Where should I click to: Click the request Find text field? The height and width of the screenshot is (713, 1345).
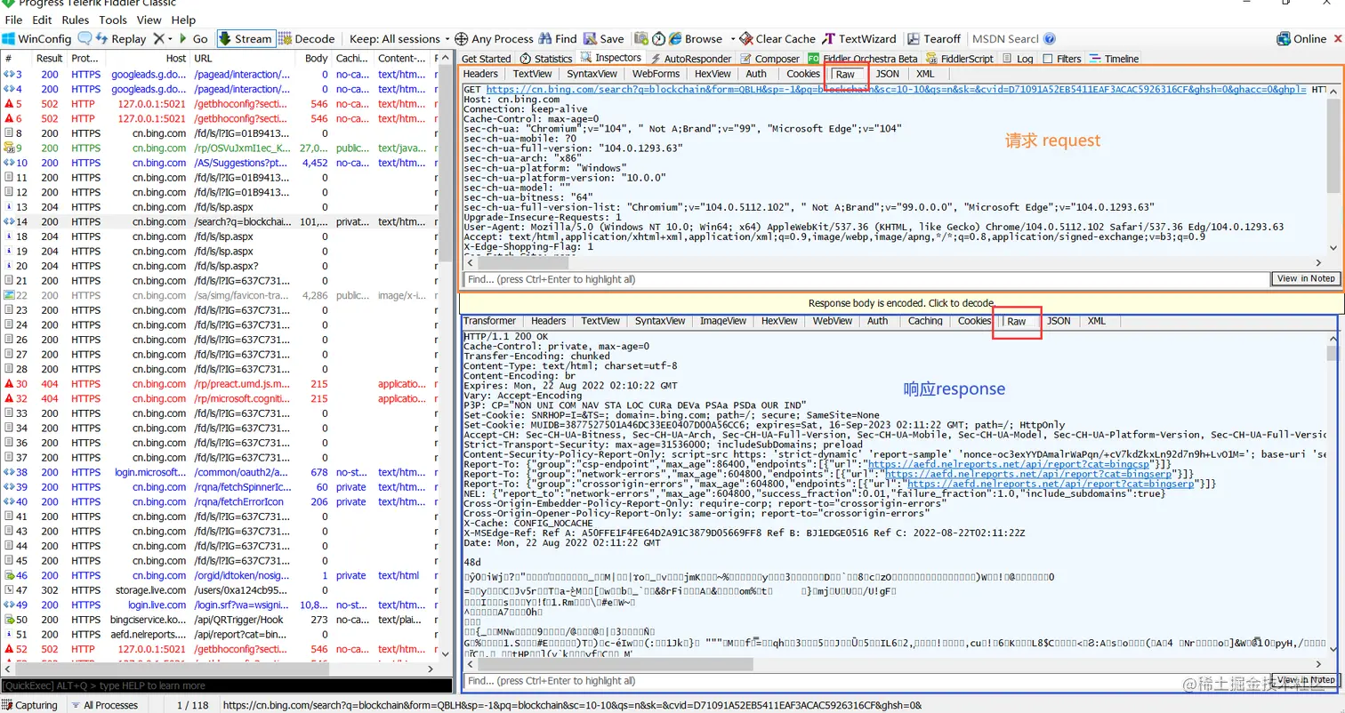click(866, 279)
